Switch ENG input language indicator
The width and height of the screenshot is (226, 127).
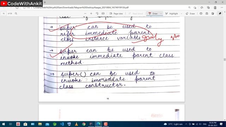[205, 124]
